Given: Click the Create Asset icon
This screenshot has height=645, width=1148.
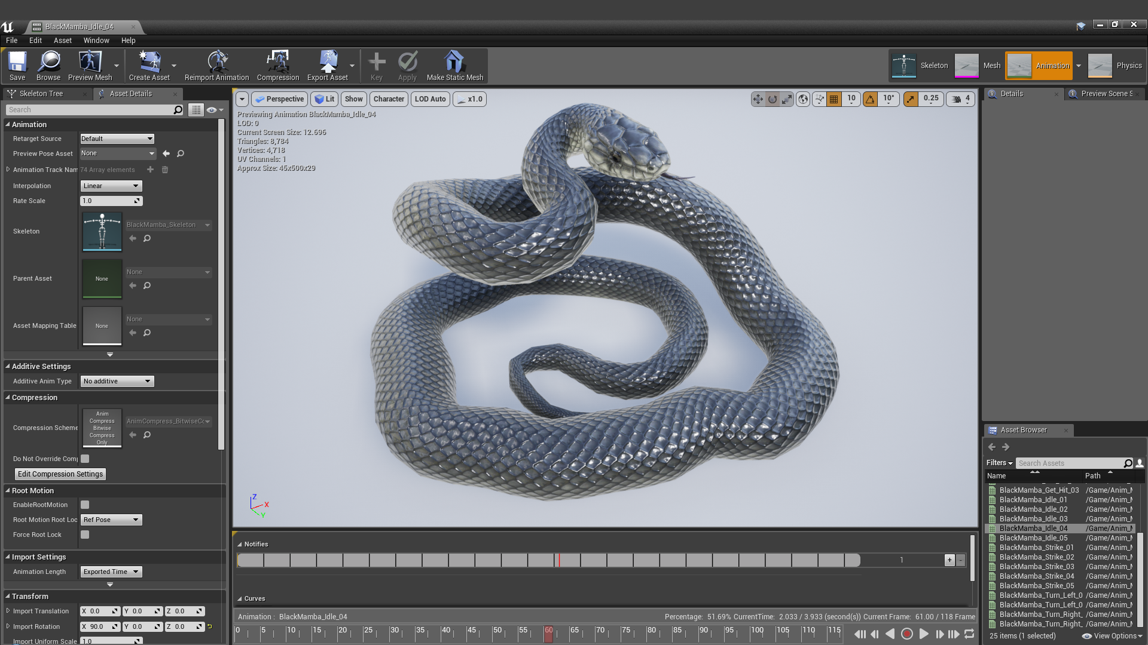Looking at the screenshot, I should [x=149, y=62].
